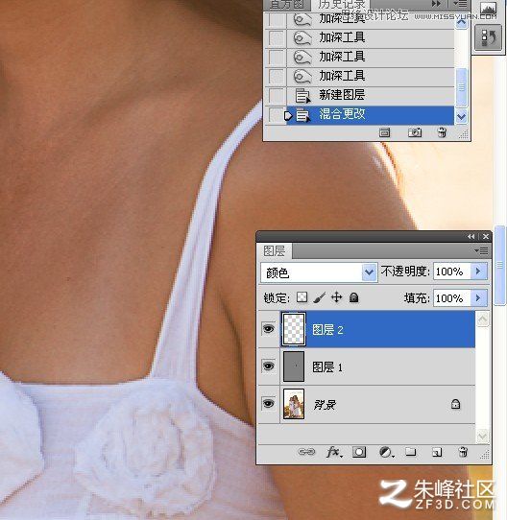Switch to 历史记录 tab
The height and width of the screenshot is (520, 507).
pos(341,4)
